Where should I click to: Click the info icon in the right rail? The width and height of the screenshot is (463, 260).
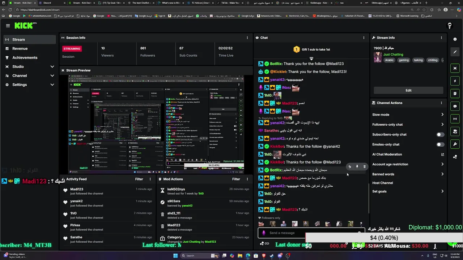(455, 39)
